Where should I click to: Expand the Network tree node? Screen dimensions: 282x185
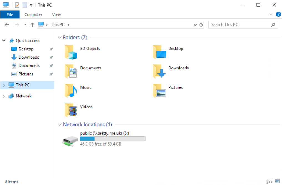pyautogui.click(x=4, y=96)
